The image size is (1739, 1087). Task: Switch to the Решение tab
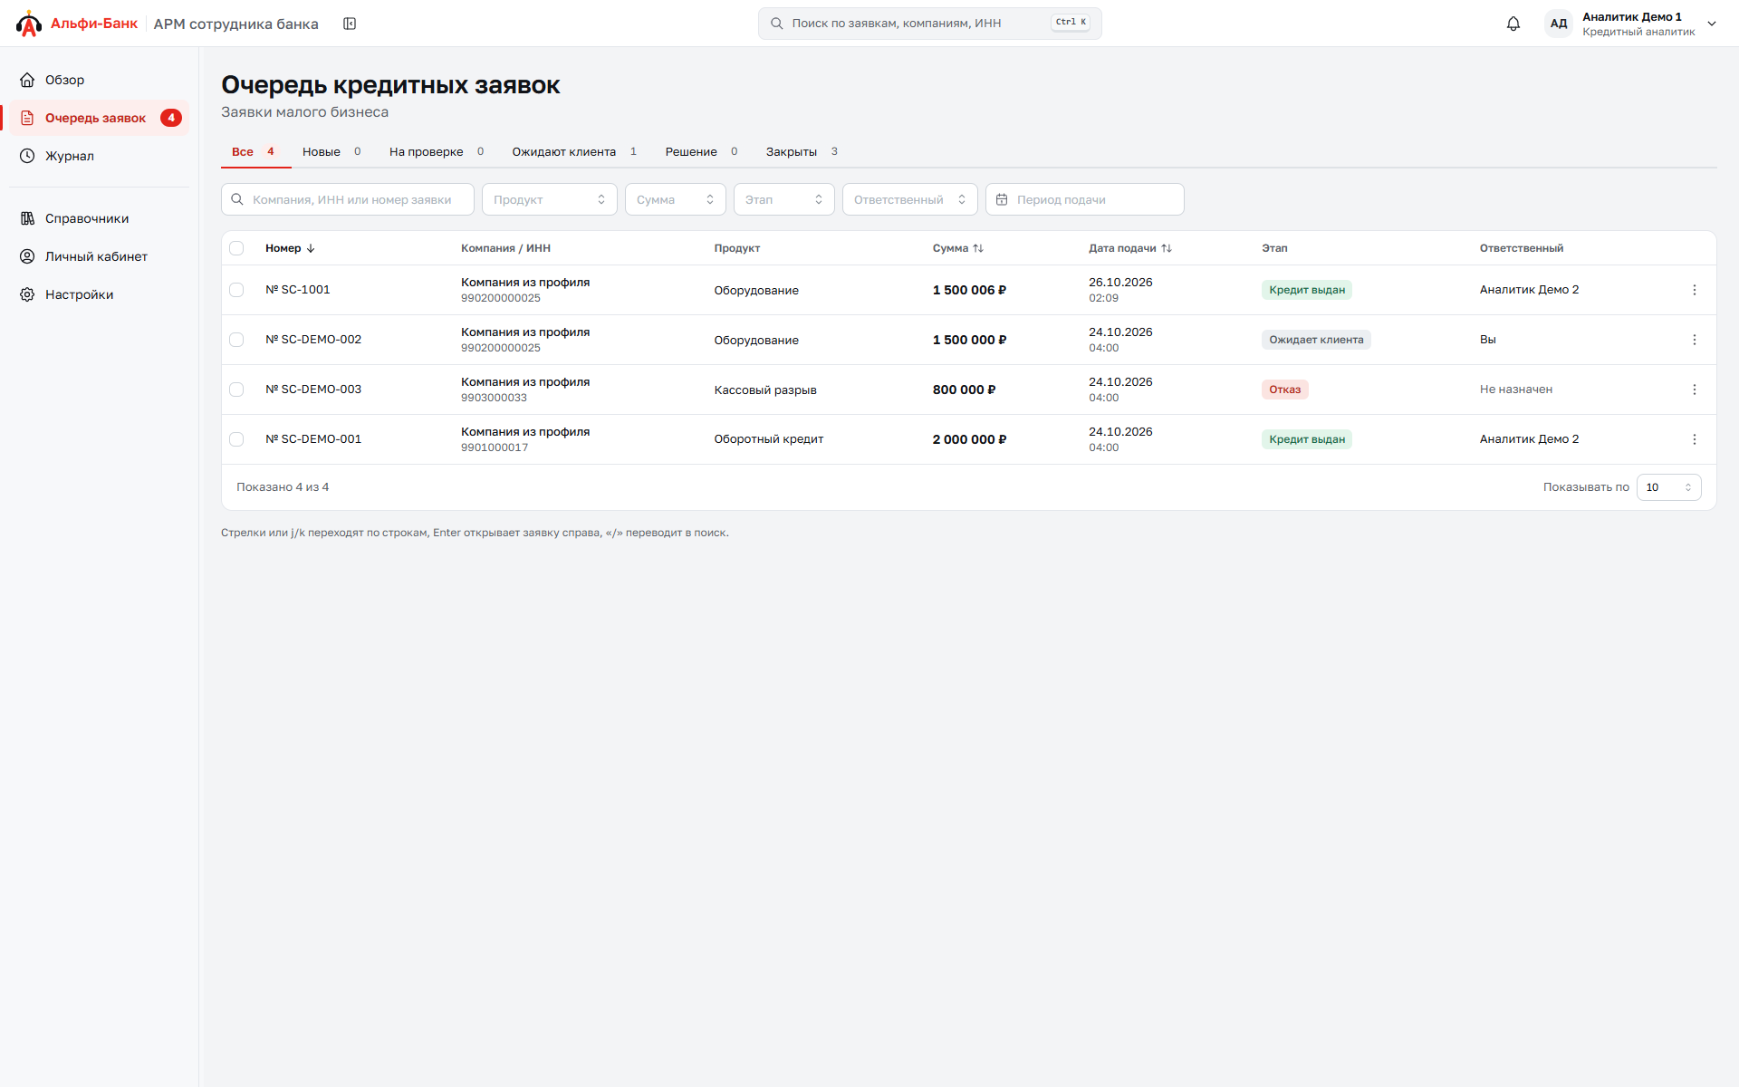[x=701, y=151]
